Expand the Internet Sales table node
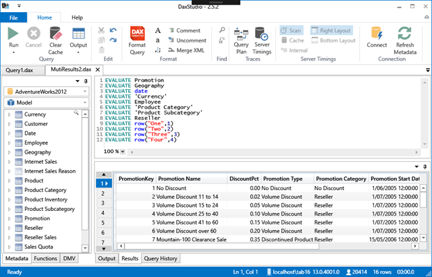Screen dimensions: 432x277 click(9, 162)
